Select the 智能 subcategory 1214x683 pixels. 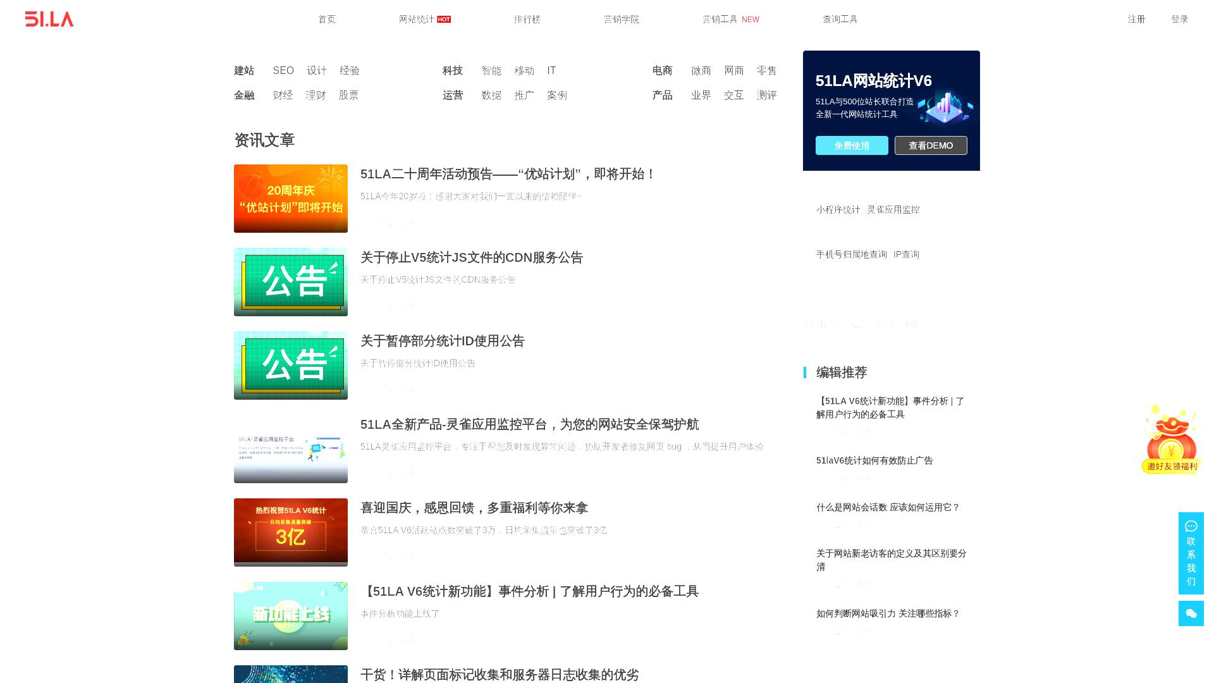point(491,70)
